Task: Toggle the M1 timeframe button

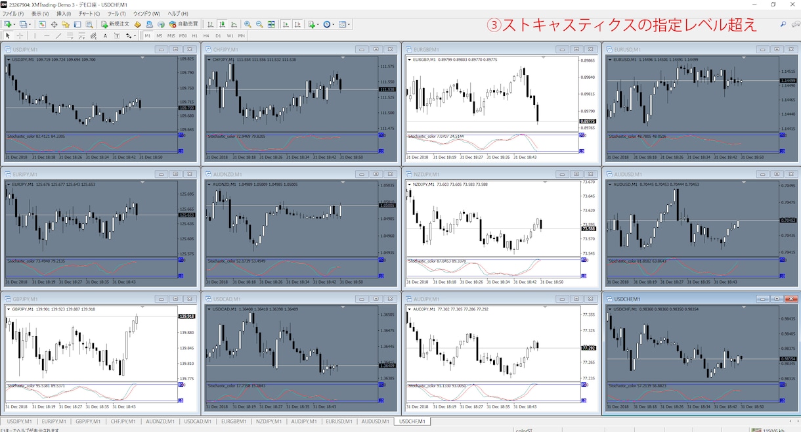Action: 148,35
